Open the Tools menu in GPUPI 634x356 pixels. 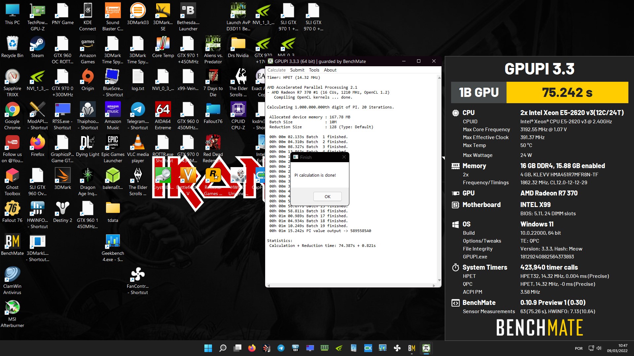pos(314,70)
